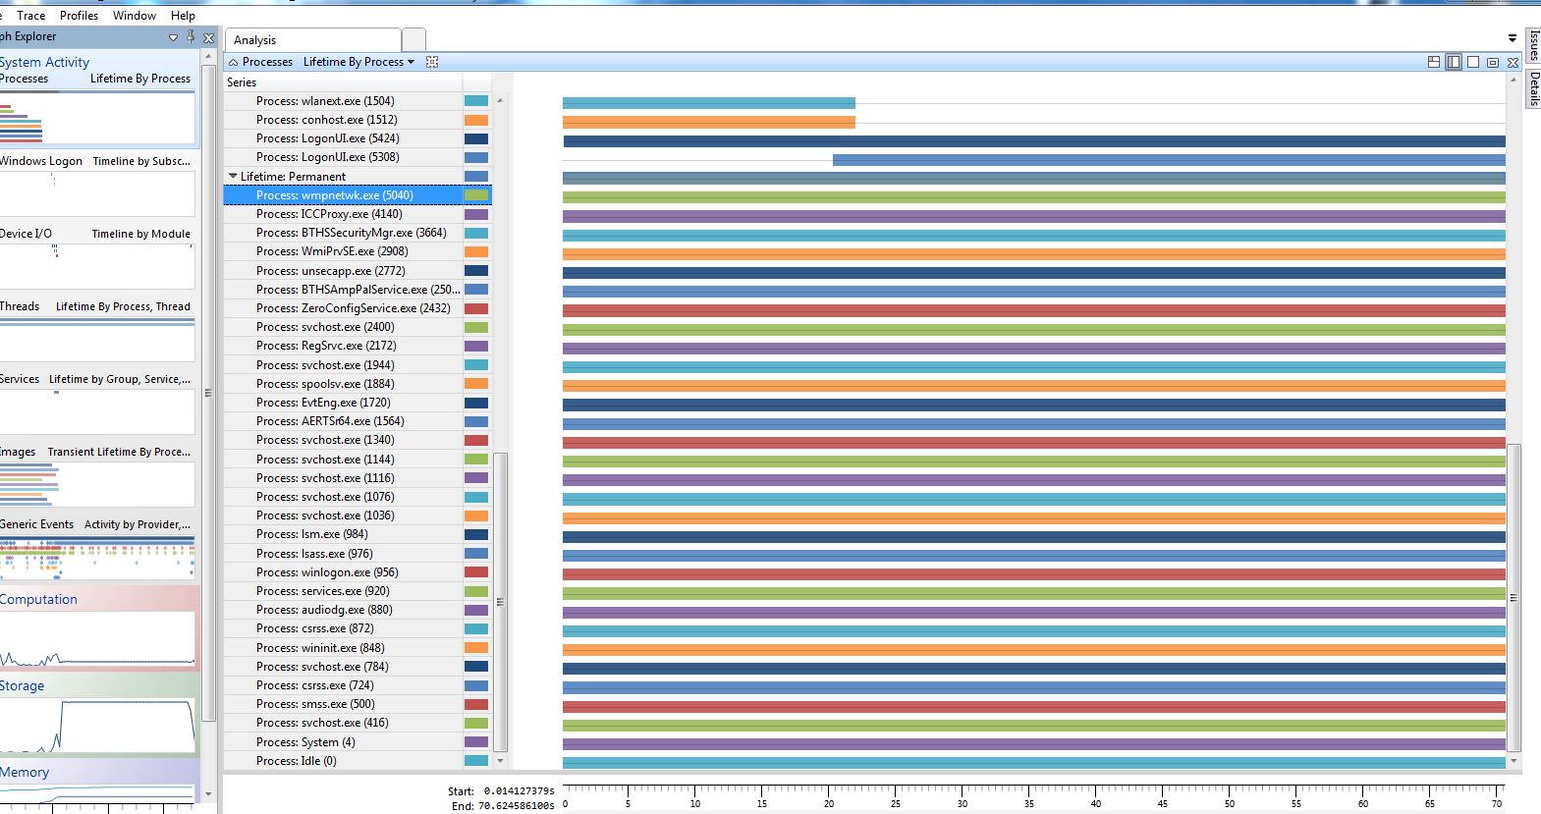Click the color swatch for ICCProxy.exe (4140)
Viewport: 1541px width, 814px height.
[x=476, y=214]
